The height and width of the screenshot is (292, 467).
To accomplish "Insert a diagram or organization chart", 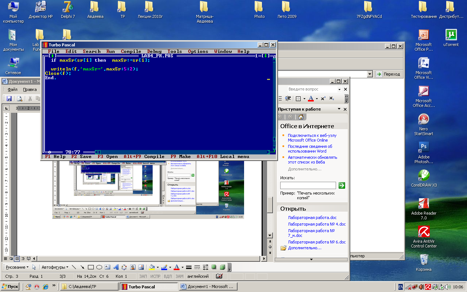I will [x=124, y=267].
